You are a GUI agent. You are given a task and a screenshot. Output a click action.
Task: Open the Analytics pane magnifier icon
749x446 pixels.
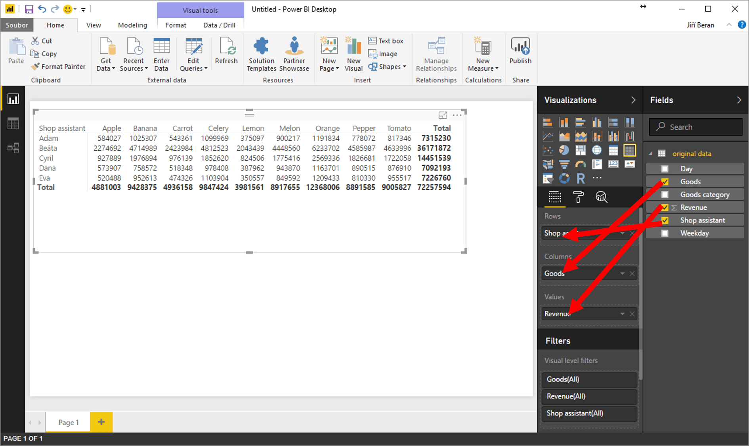[x=601, y=197]
